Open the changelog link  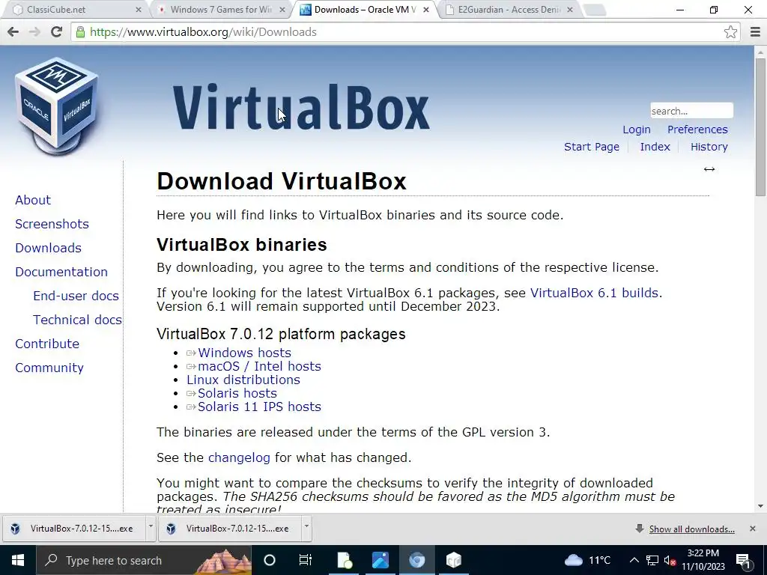pos(239,457)
